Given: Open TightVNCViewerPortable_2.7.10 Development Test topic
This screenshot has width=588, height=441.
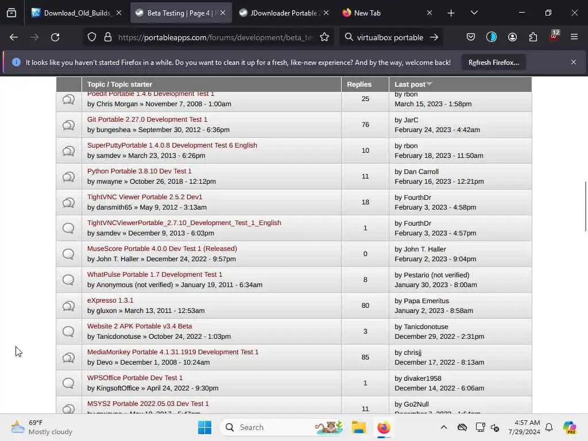Looking at the screenshot, I should tap(184, 223).
